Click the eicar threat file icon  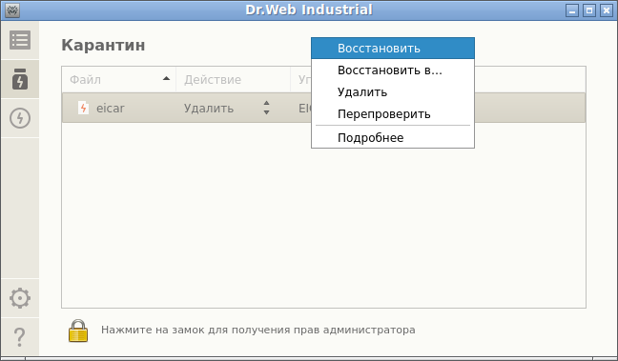(83, 108)
